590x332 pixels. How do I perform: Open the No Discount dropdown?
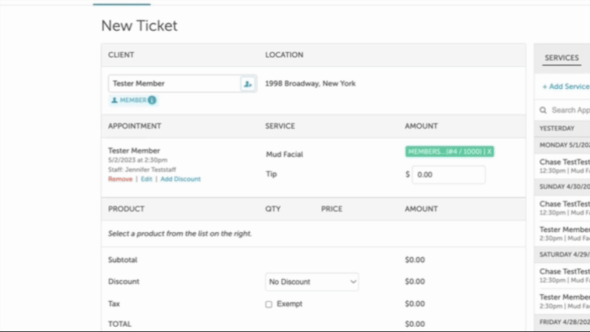(x=312, y=282)
